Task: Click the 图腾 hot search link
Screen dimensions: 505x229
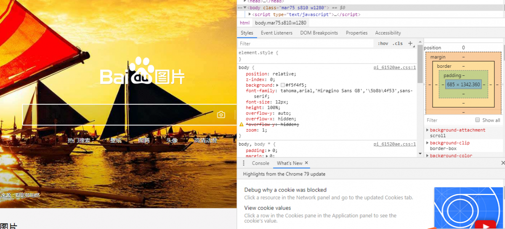Action: coord(144,140)
